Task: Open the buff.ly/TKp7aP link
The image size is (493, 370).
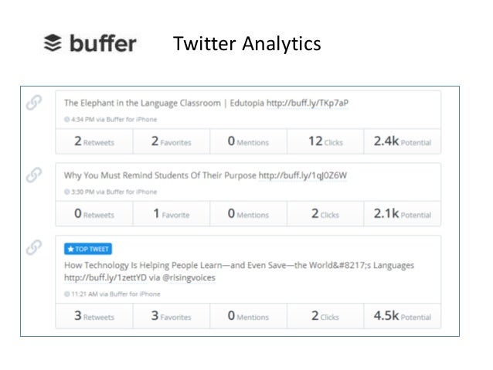Action: point(308,103)
